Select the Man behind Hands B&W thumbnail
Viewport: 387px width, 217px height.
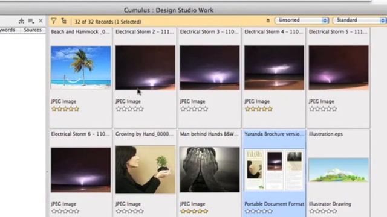click(x=210, y=169)
